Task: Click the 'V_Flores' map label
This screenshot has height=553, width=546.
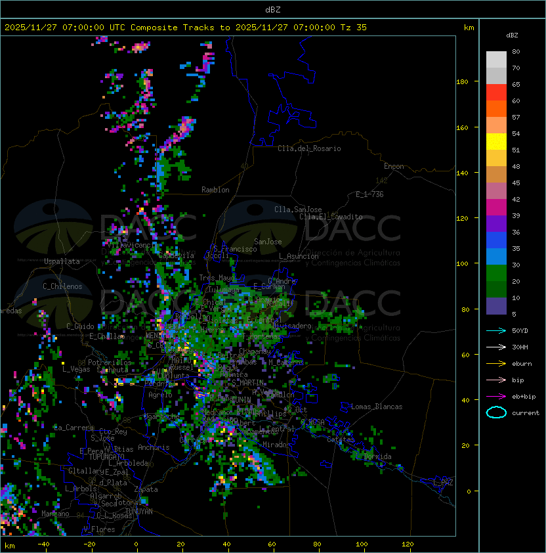Action: [x=99, y=529]
